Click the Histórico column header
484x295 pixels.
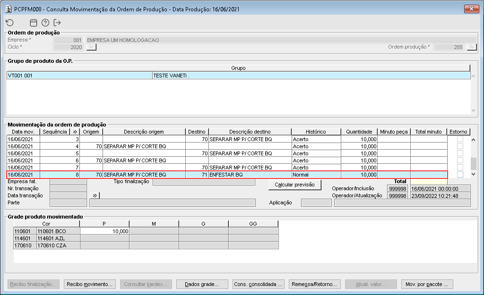tap(316, 132)
